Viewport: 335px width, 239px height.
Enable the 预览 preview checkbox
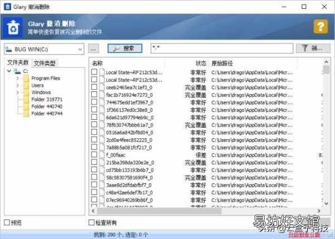[7, 222]
